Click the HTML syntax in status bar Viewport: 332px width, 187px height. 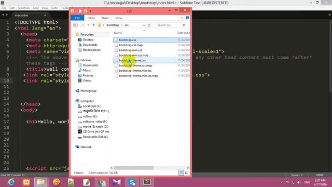pos(320,175)
